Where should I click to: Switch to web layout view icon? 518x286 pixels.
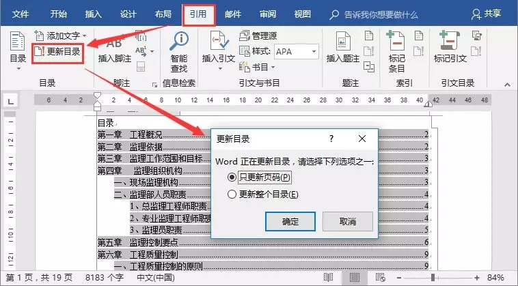(380, 277)
